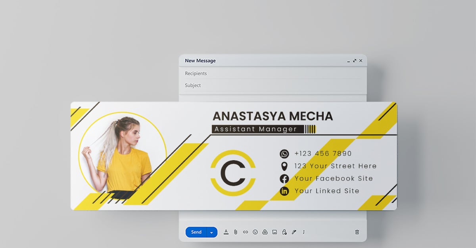Select the insert signature pen icon
This screenshot has height=248, width=476.
[293, 232]
